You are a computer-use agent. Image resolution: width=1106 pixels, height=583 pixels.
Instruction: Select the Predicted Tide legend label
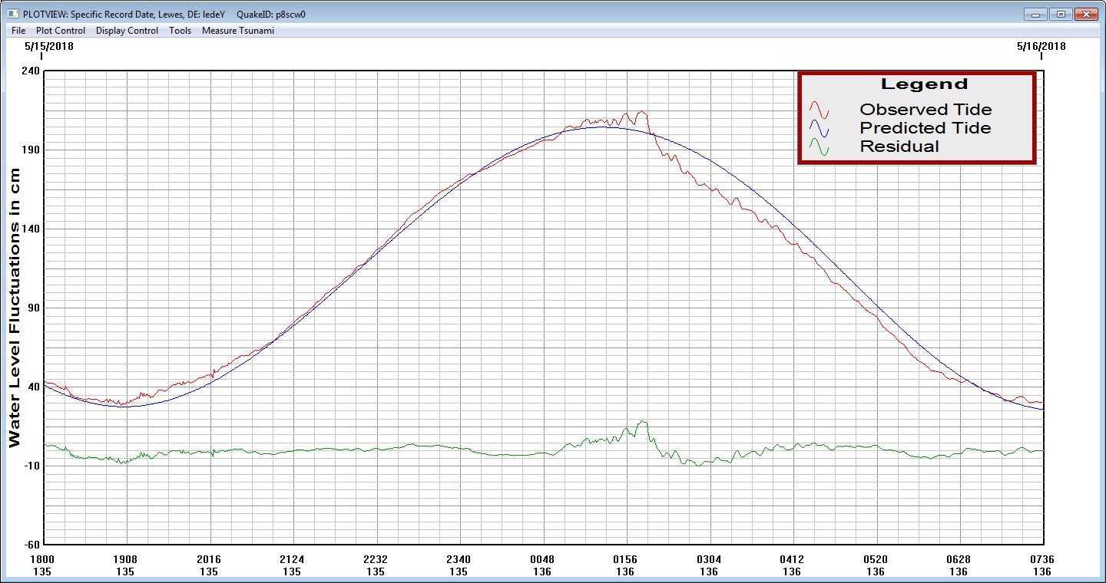pyautogui.click(x=926, y=128)
